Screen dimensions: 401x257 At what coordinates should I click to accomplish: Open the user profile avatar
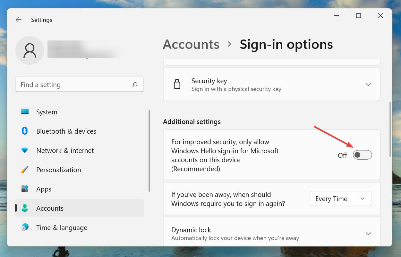[30, 50]
